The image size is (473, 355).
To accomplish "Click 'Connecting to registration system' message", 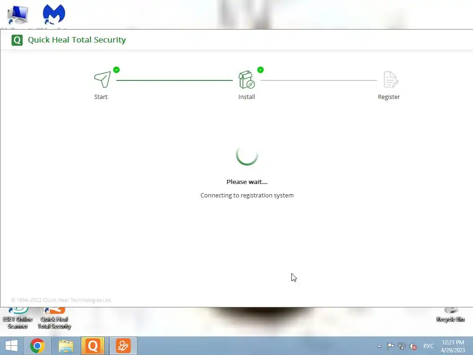I will (x=247, y=196).
